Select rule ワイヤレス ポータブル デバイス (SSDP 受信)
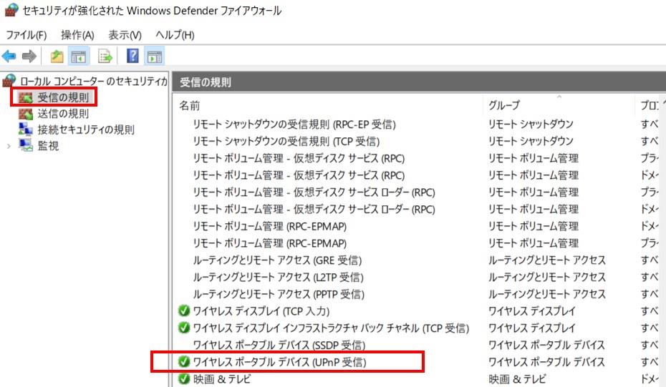 279,345
